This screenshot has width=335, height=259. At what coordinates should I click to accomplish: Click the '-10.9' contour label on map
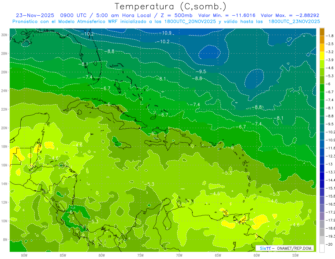pos(165,33)
